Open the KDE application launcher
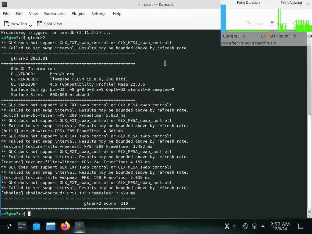 (x=9, y=226)
